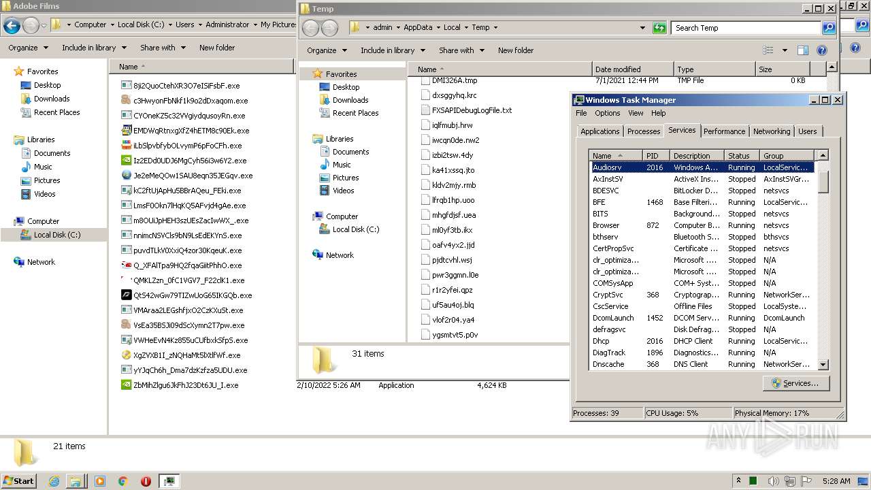Select XgZVXB1I_zNQHaMt5lXtlfWf.exe file icon
Viewport: 871px width, 490px height.
(126, 355)
